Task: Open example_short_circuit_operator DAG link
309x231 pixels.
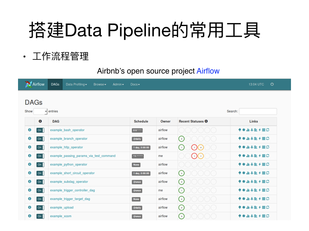Action: click(73, 173)
